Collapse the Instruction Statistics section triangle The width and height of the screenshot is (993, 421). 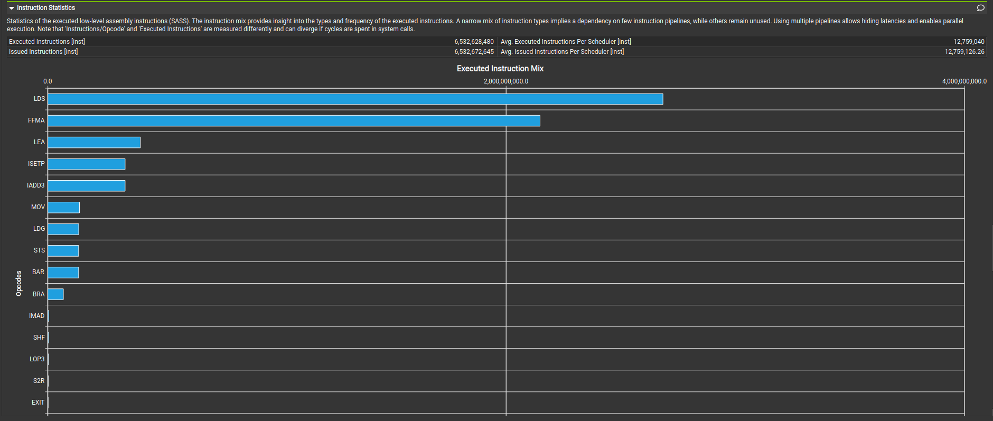click(11, 8)
